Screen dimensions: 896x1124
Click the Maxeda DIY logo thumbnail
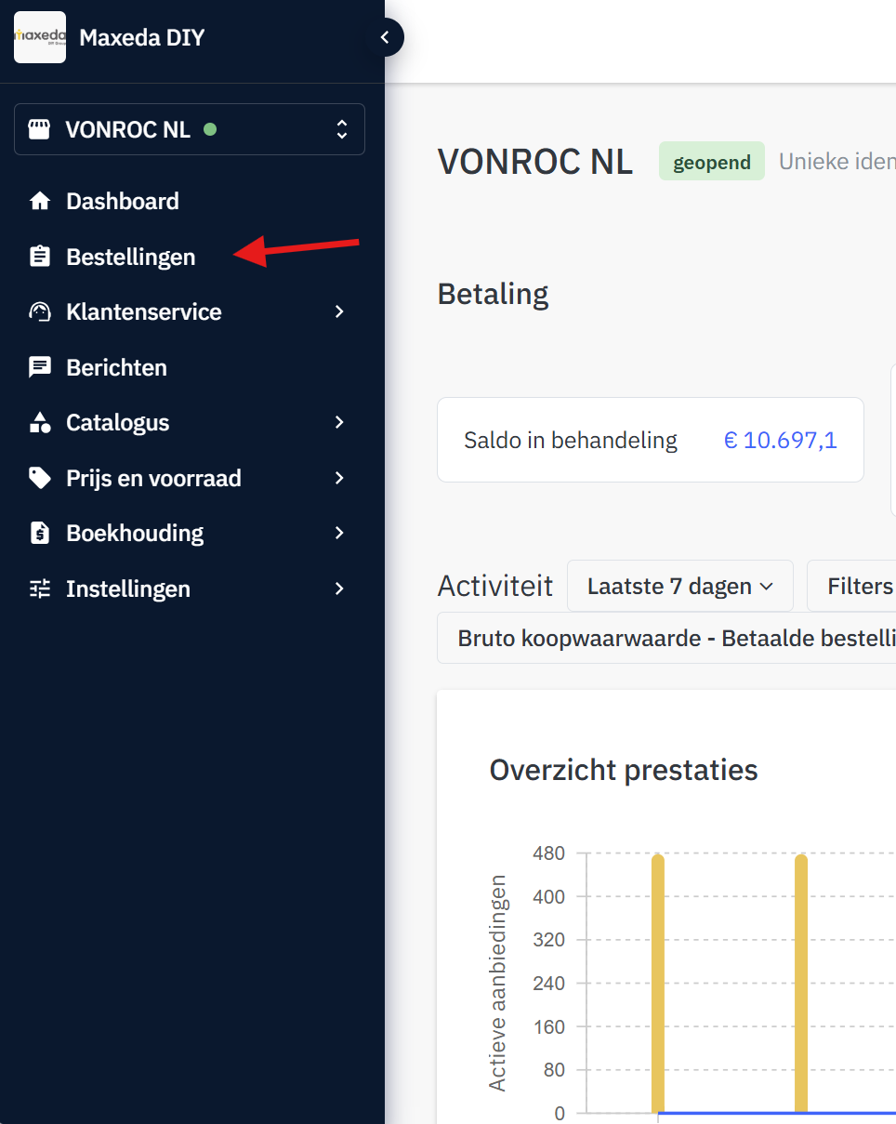[40, 37]
